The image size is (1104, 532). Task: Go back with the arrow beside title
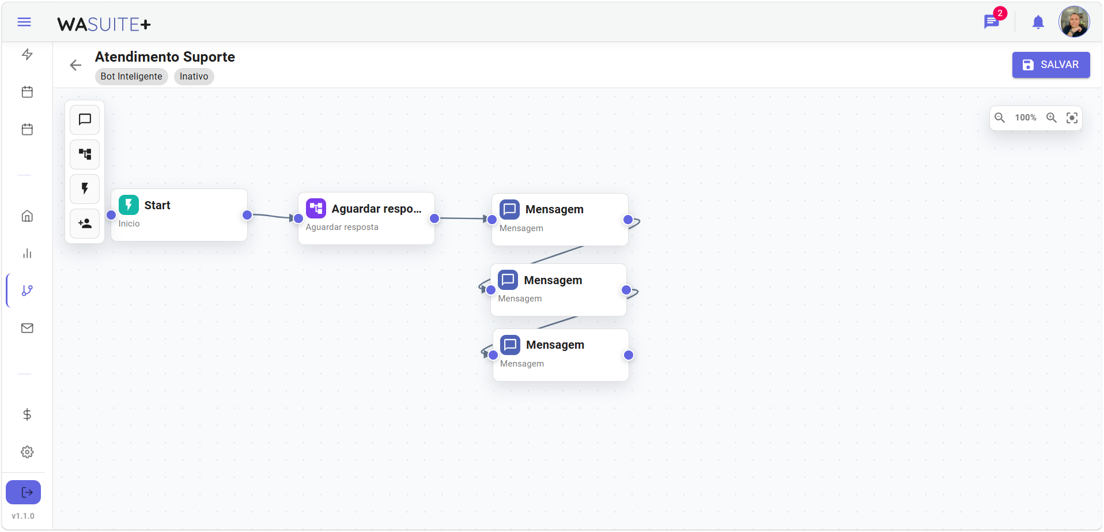pyautogui.click(x=75, y=65)
